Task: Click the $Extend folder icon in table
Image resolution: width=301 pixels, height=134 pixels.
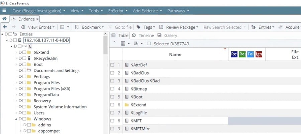Action: click(x=126, y=105)
